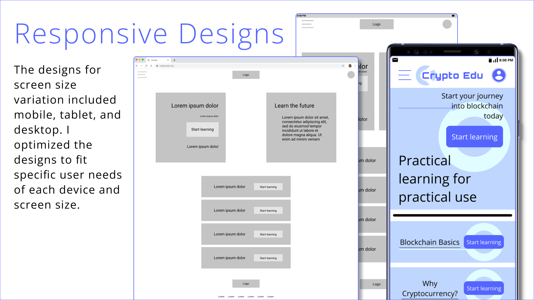This screenshot has height=300, width=534.
Task: Open the browser three-dot menu
Action: coord(355,66)
